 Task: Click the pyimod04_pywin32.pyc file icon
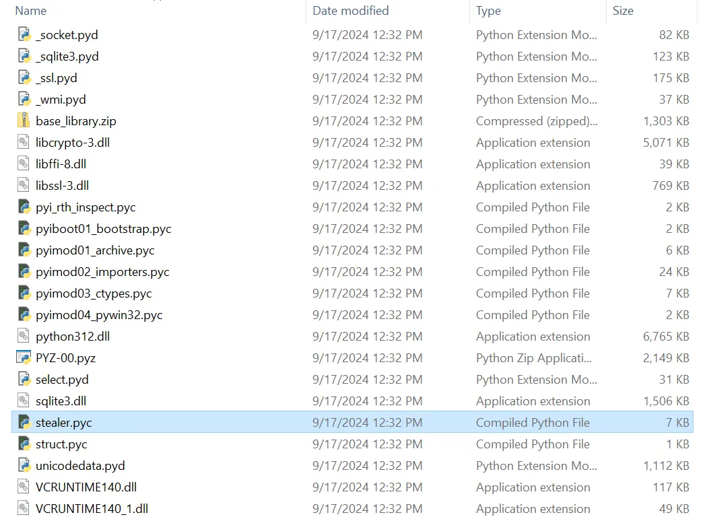coord(24,314)
